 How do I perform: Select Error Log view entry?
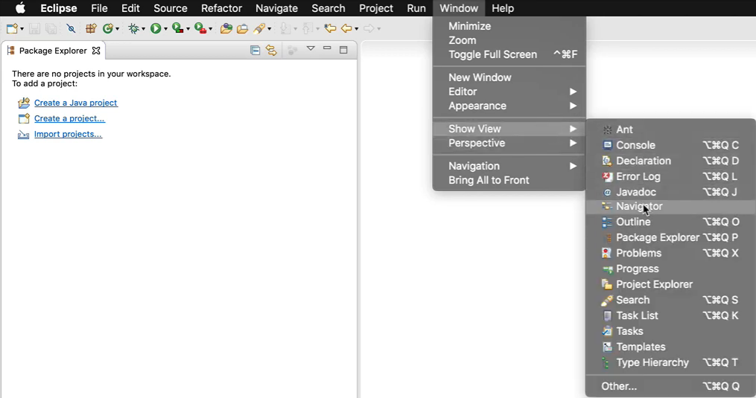pyautogui.click(x=670, y=176)
